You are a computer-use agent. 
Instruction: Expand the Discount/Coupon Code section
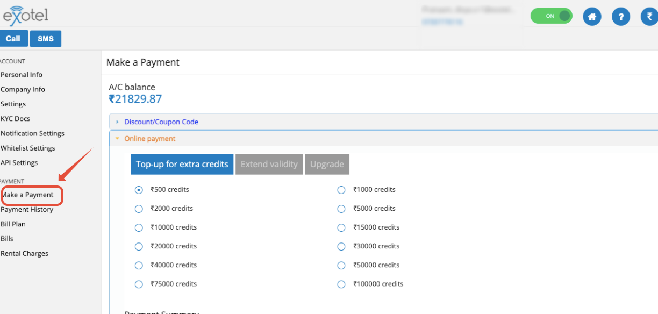[x=383, y=122]
